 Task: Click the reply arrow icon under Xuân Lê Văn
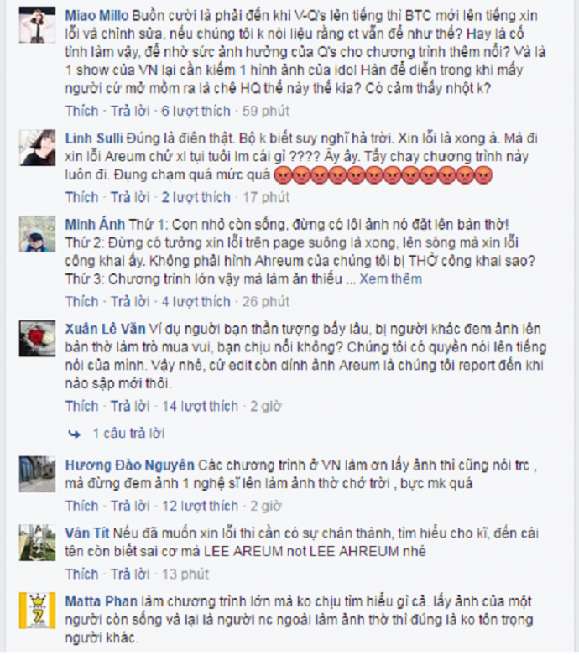tap(75, 434)
